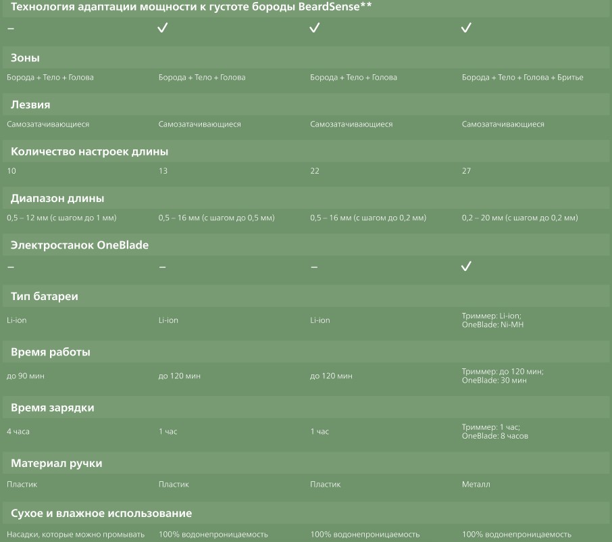Select the Тип батареи heading

45,297
